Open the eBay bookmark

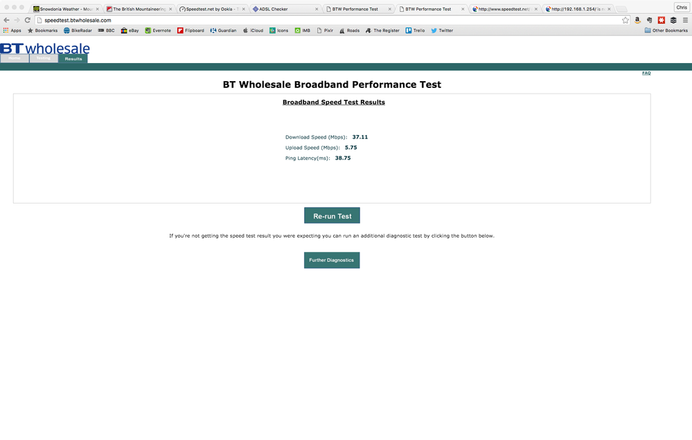pos(130,30)
